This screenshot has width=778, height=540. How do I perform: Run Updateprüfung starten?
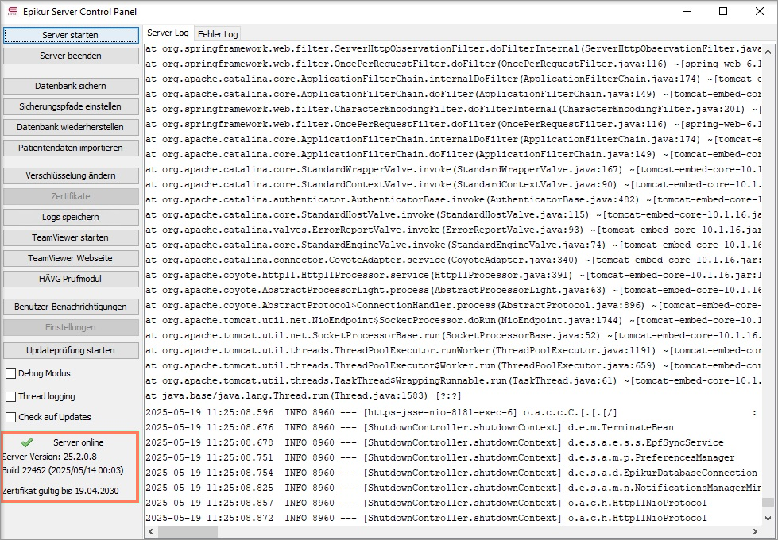[71, 350]
